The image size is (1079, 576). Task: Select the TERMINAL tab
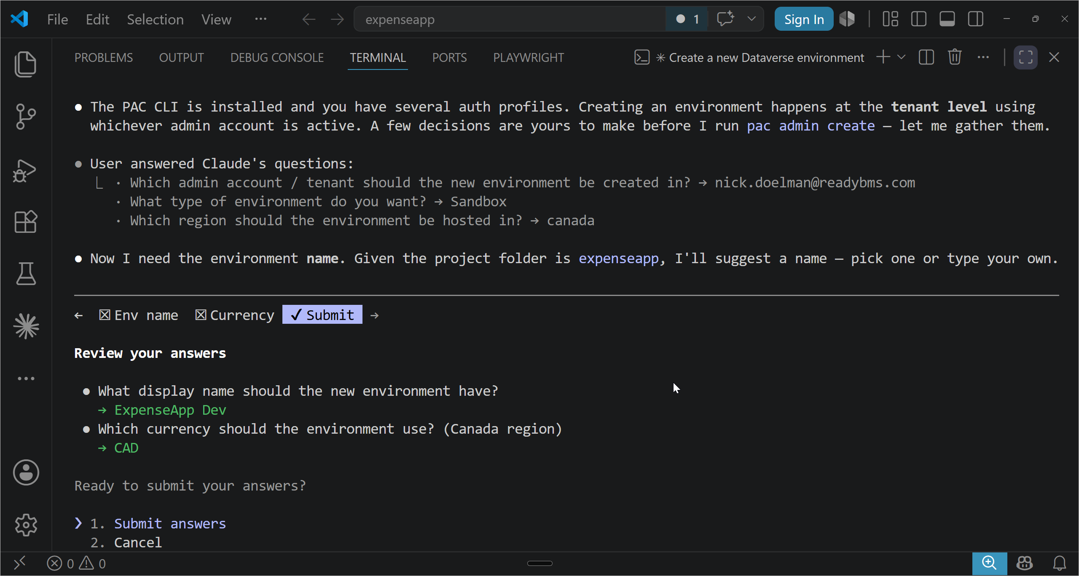click(378, 58)
